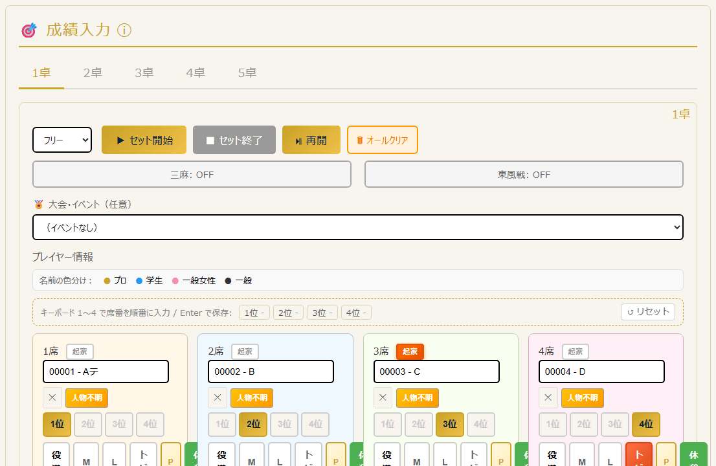The image size is (716, 466).
Task: Click the 一般女性 color legend label
Action: point(199,280)
